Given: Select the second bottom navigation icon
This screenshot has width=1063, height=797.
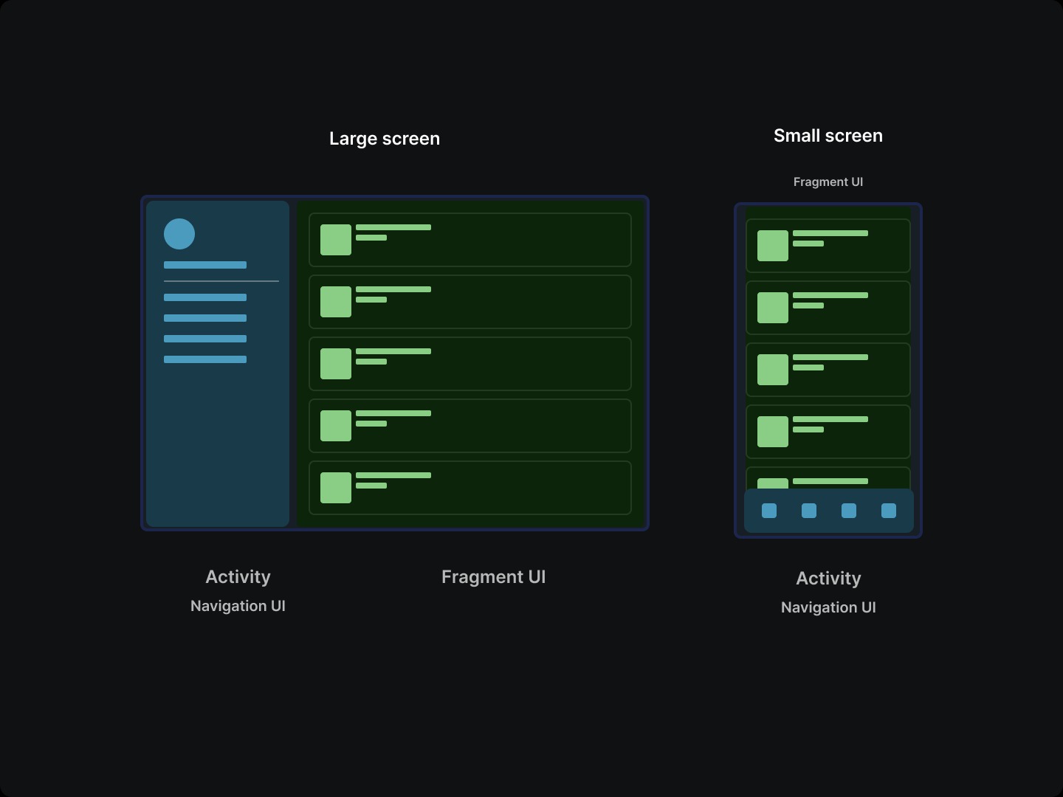Looking at the screenshot, I should (809, 511).
